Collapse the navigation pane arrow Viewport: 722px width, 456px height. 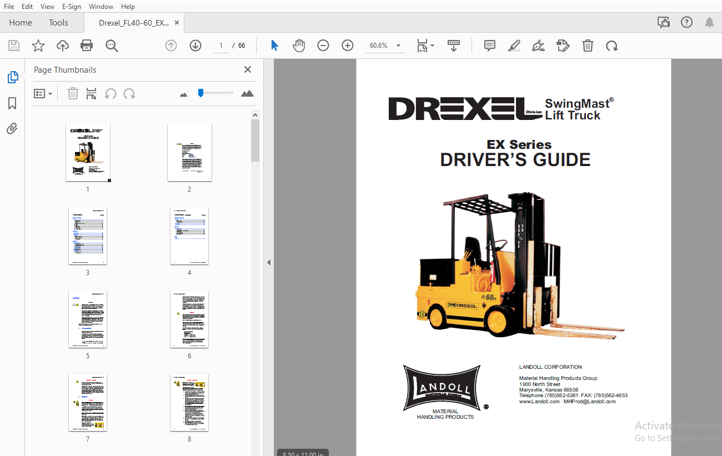point(269,262)
